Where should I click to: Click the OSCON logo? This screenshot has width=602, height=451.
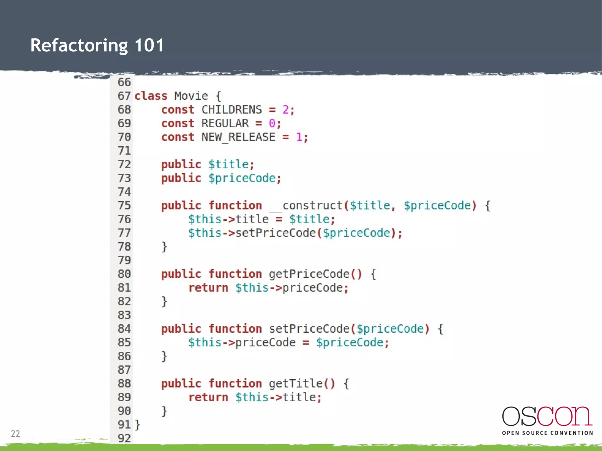point(547,420)
